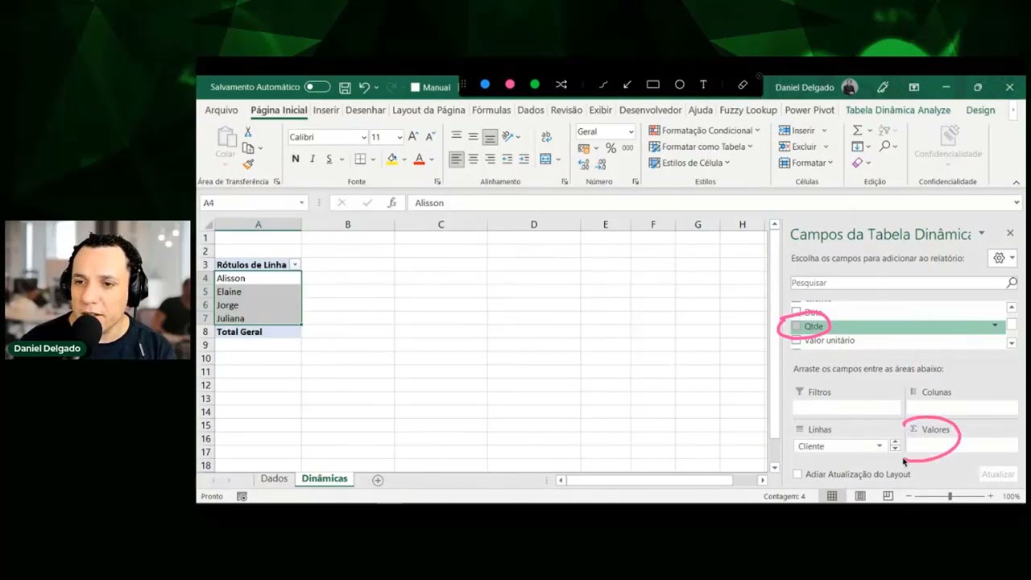
Task: Align text to the right
Action: (x=490, y=159)
